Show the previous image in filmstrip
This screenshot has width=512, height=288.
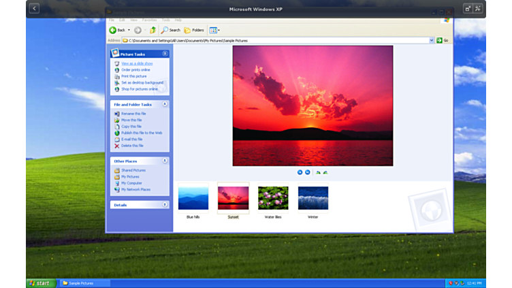coord(300,172)
